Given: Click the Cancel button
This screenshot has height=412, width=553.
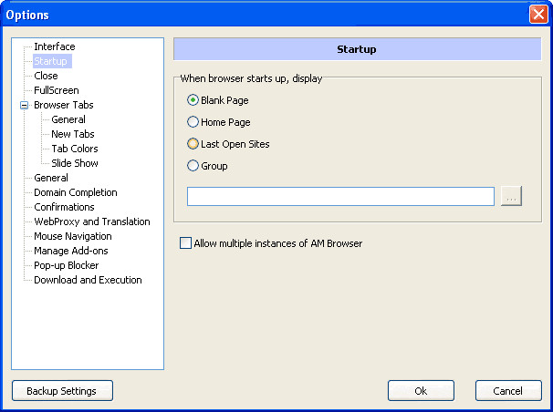Looking at the screenshot, I should (508, 390).
